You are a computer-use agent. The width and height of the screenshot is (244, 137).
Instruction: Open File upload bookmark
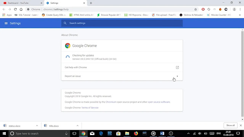tap(164, 15)
